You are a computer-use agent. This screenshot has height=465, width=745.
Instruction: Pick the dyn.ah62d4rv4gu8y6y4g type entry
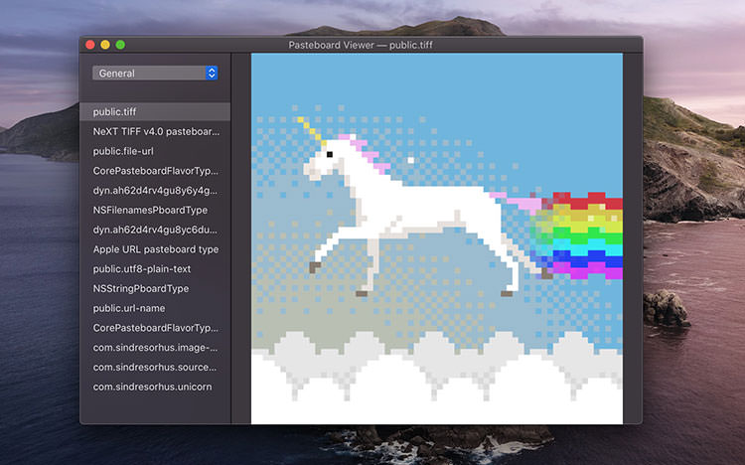click(x=155, y=191)
